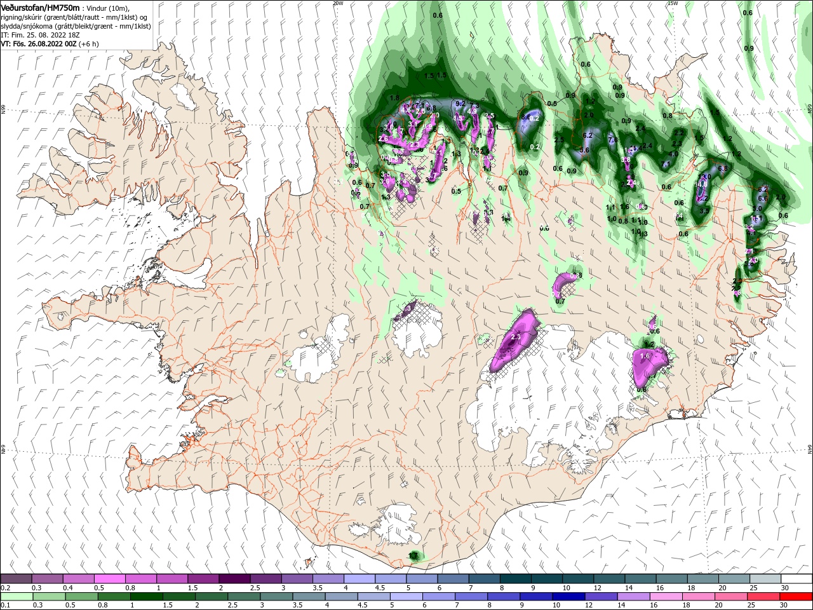Image resolution: width=813 pixels, height=610 pixels.
Task: Pick the grey-teal 3–3.5 swatch in bottom legend row
Action: [x=276, y=597]
